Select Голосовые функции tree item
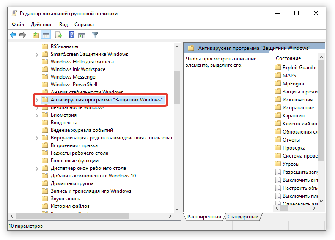335x240 pixels. [74, 161]
